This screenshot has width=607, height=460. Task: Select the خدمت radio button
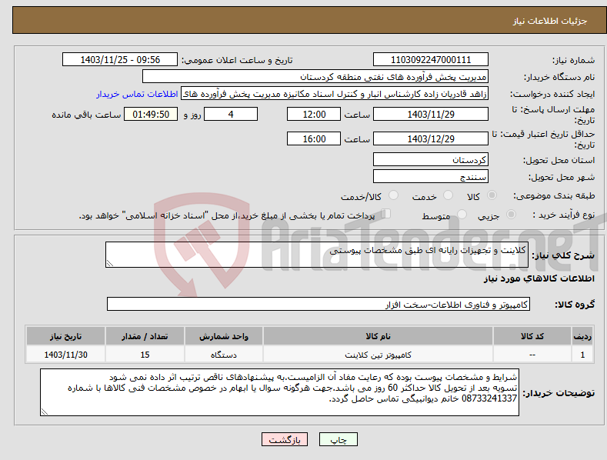pos(448,195)
